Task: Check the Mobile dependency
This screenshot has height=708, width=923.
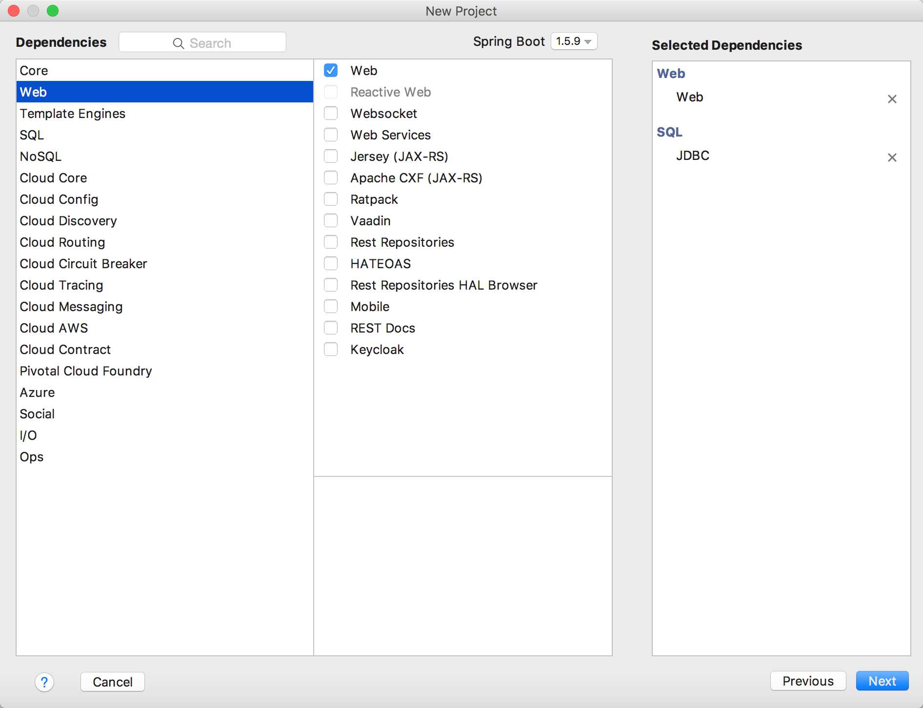Action: [x=331, y=306]
